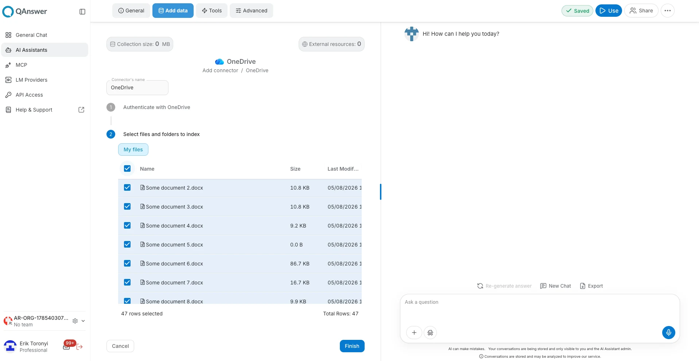Click Some document 7.docx file name
This screenshot has width=699, height=361.
click(x=174, y=283)
